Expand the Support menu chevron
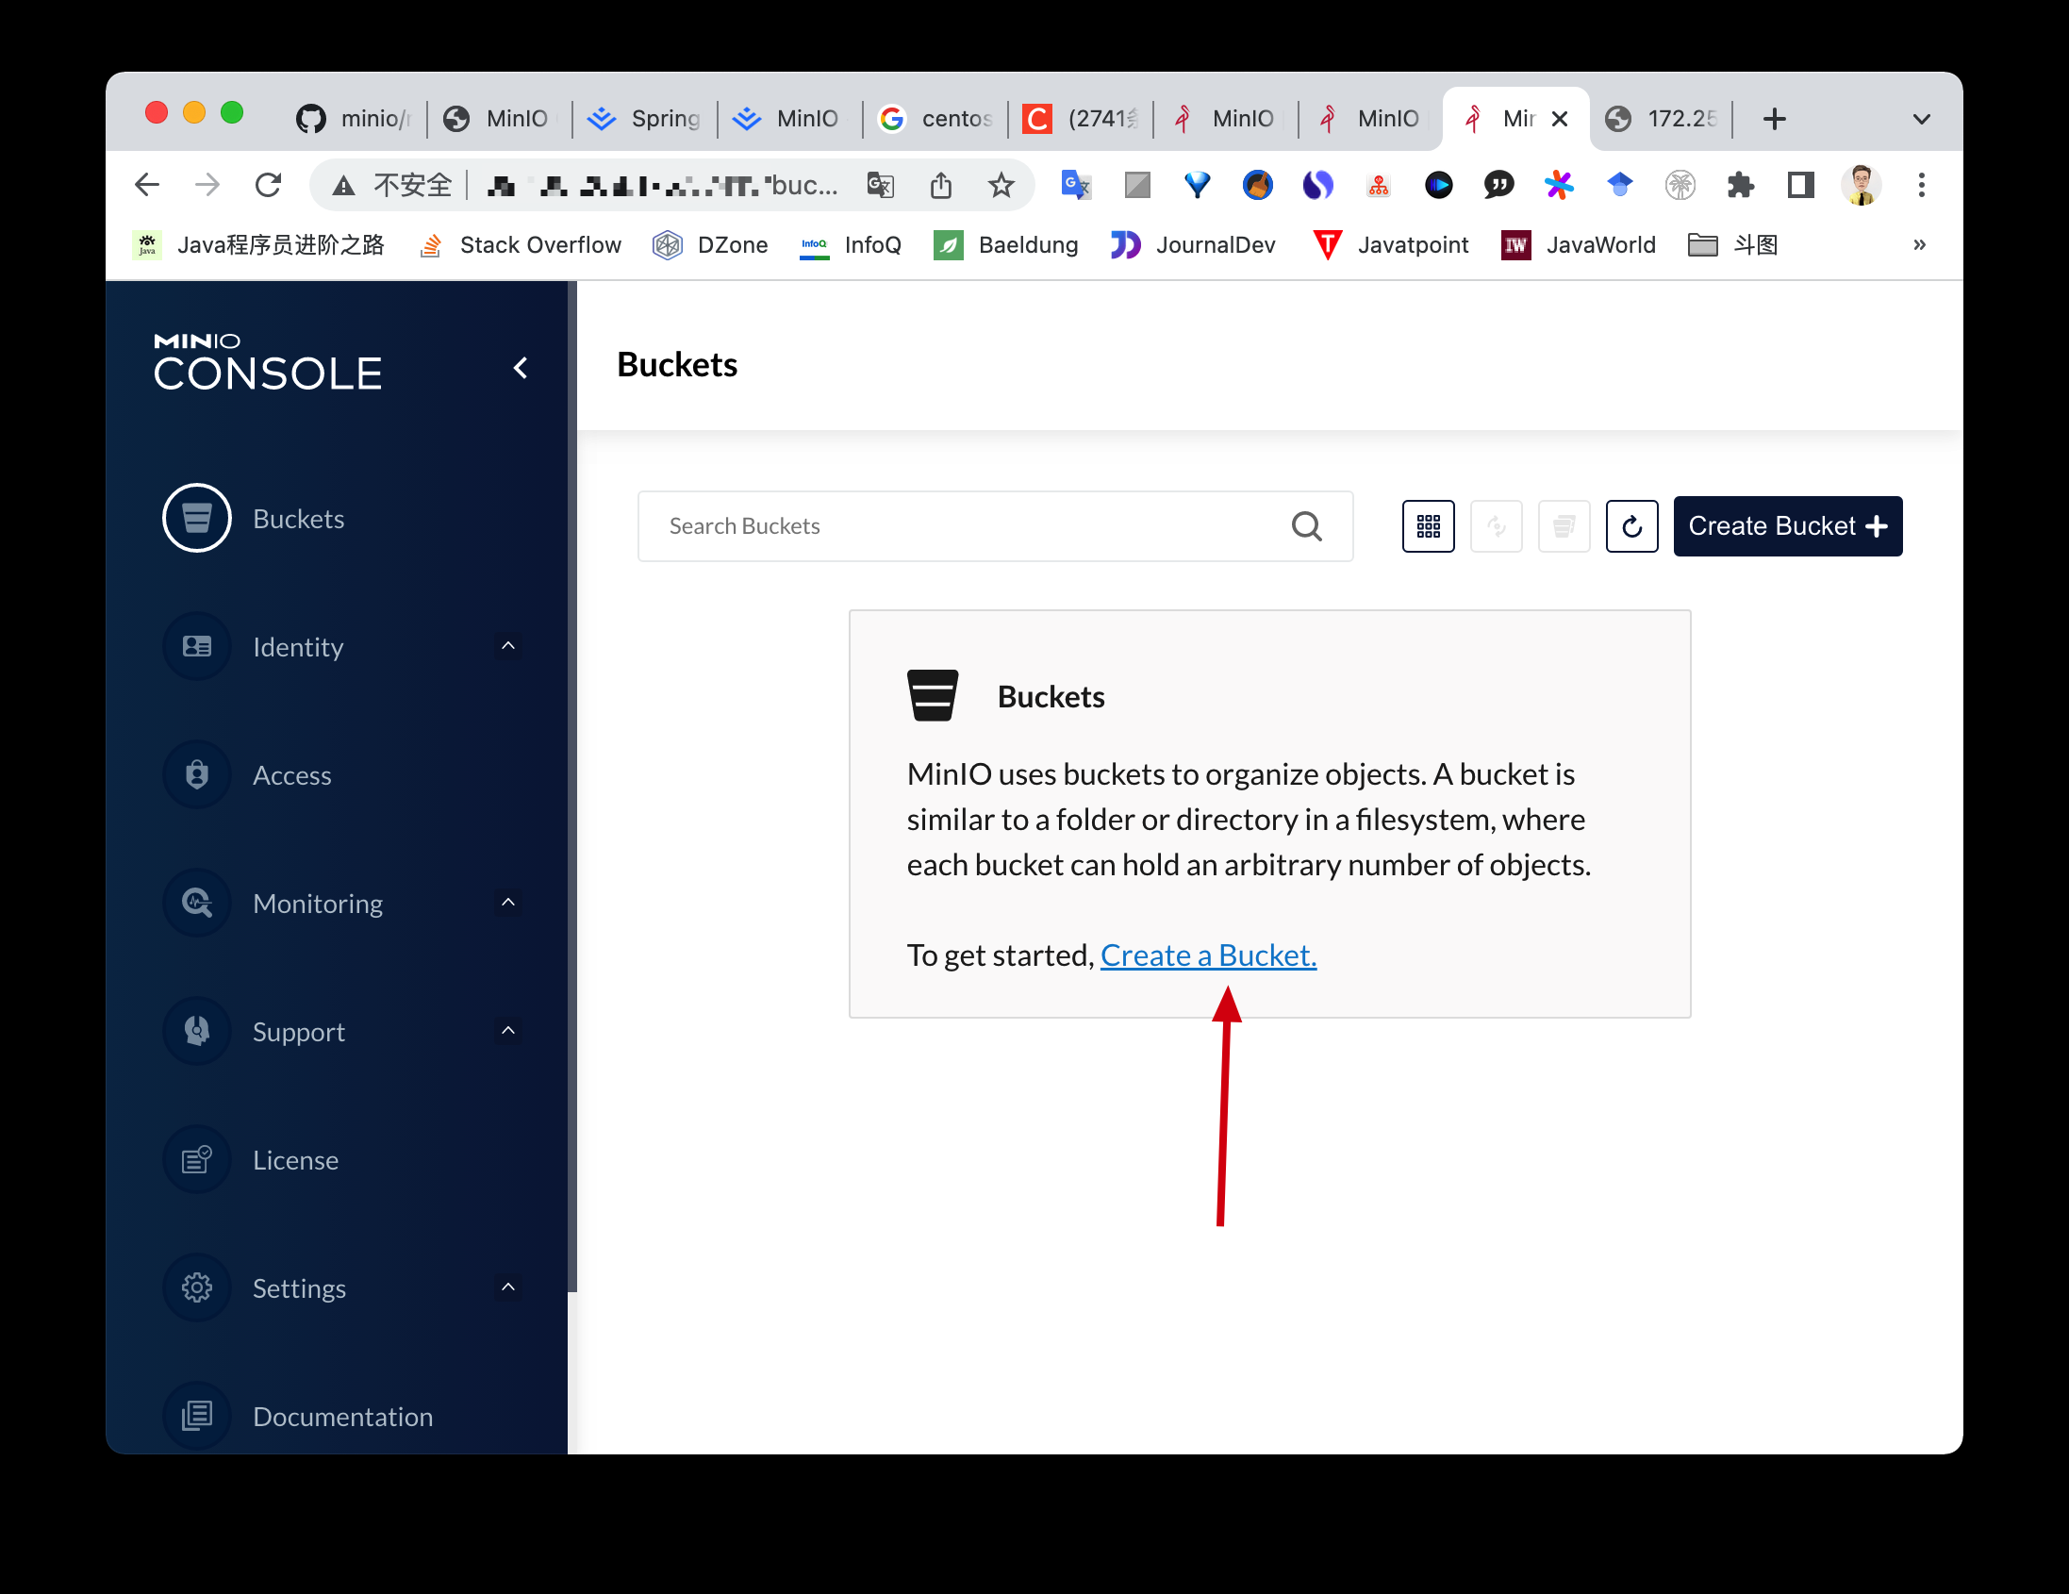This screenshot has width=2069, height=1594. [507, 1030]
